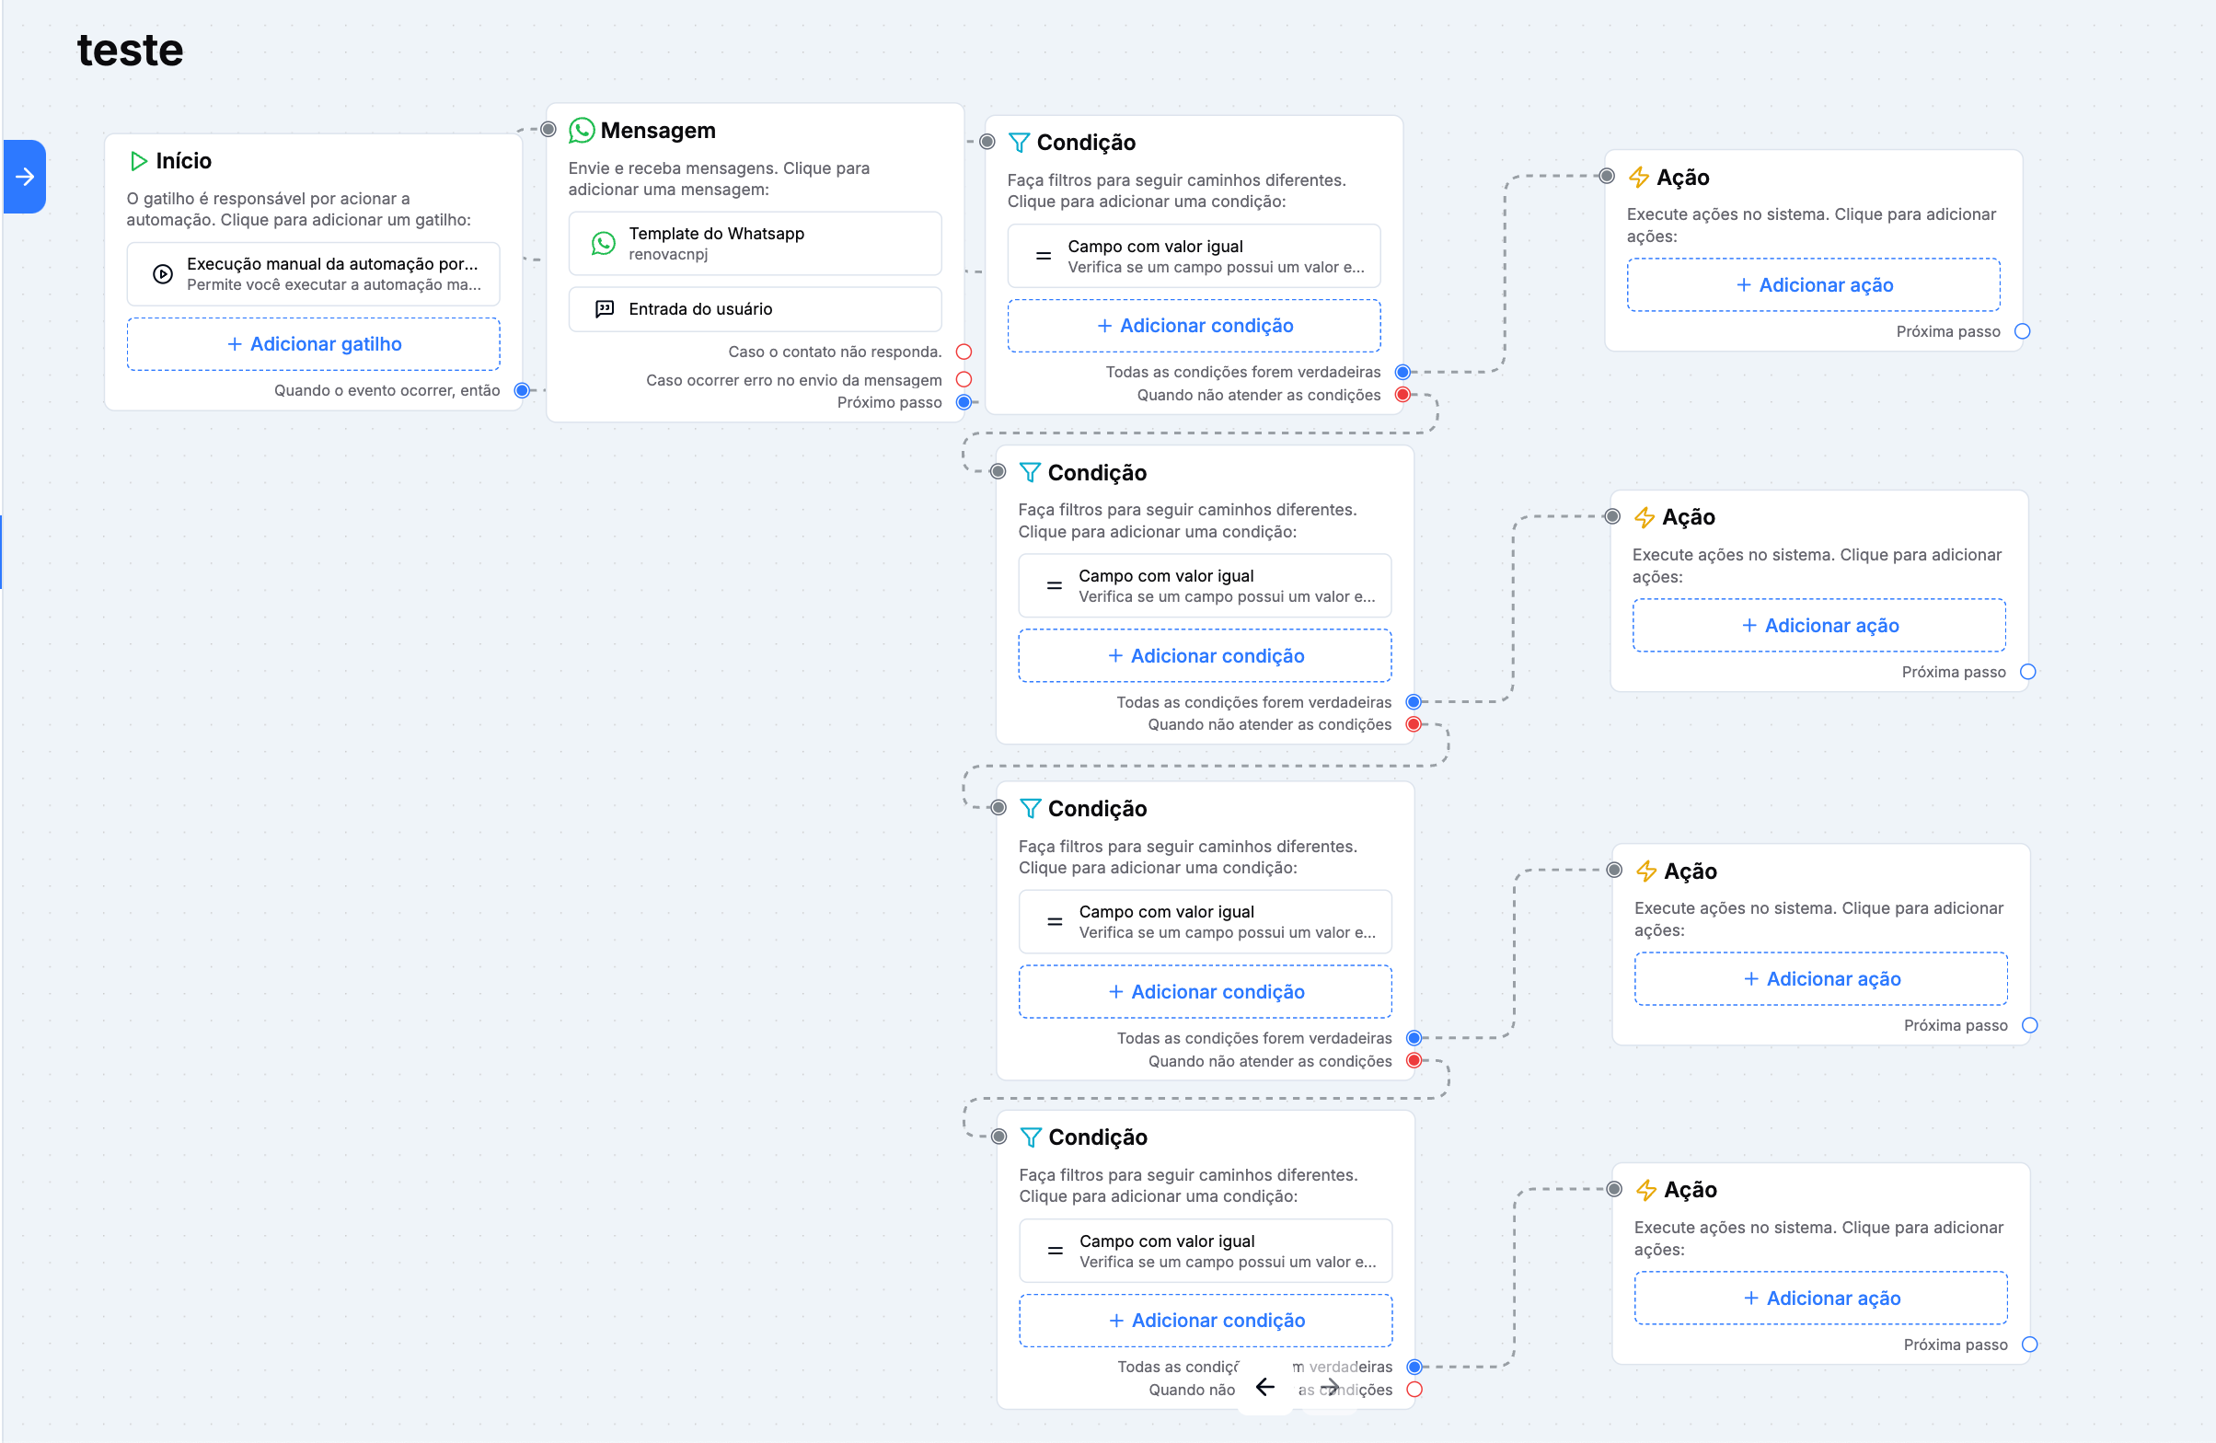Click Adicionar gatilho button
This screenshot has width=2216, height=1443.
(x=314, y=344)
